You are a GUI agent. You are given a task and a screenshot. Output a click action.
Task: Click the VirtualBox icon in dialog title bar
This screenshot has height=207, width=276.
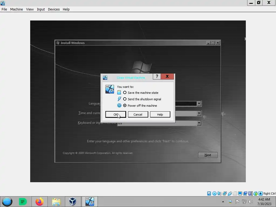pyautogui.click(x=105, y=77)
